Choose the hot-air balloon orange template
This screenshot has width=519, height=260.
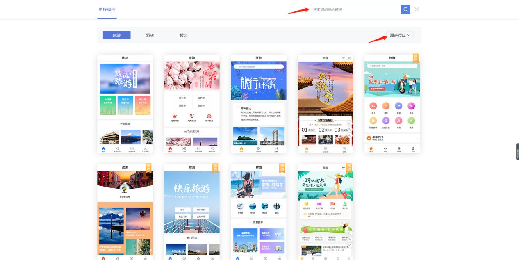point(125,212)
